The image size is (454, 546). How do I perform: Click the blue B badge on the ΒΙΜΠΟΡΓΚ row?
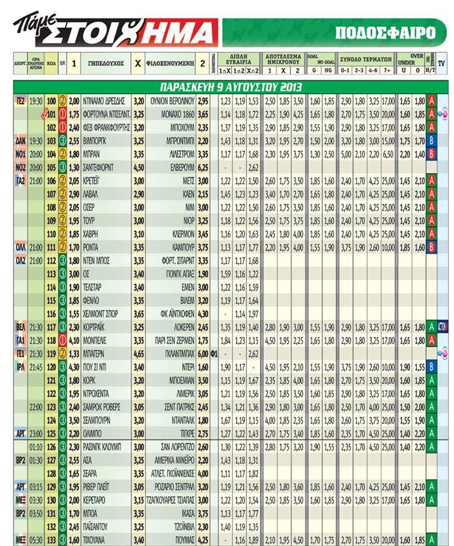(x=431, y=141)
